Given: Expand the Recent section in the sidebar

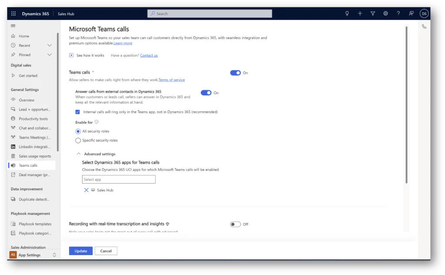Looking at the screenshot, I should pyautogui.click(x=49, y=45).
